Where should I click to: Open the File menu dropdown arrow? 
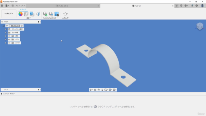[9, 6]
